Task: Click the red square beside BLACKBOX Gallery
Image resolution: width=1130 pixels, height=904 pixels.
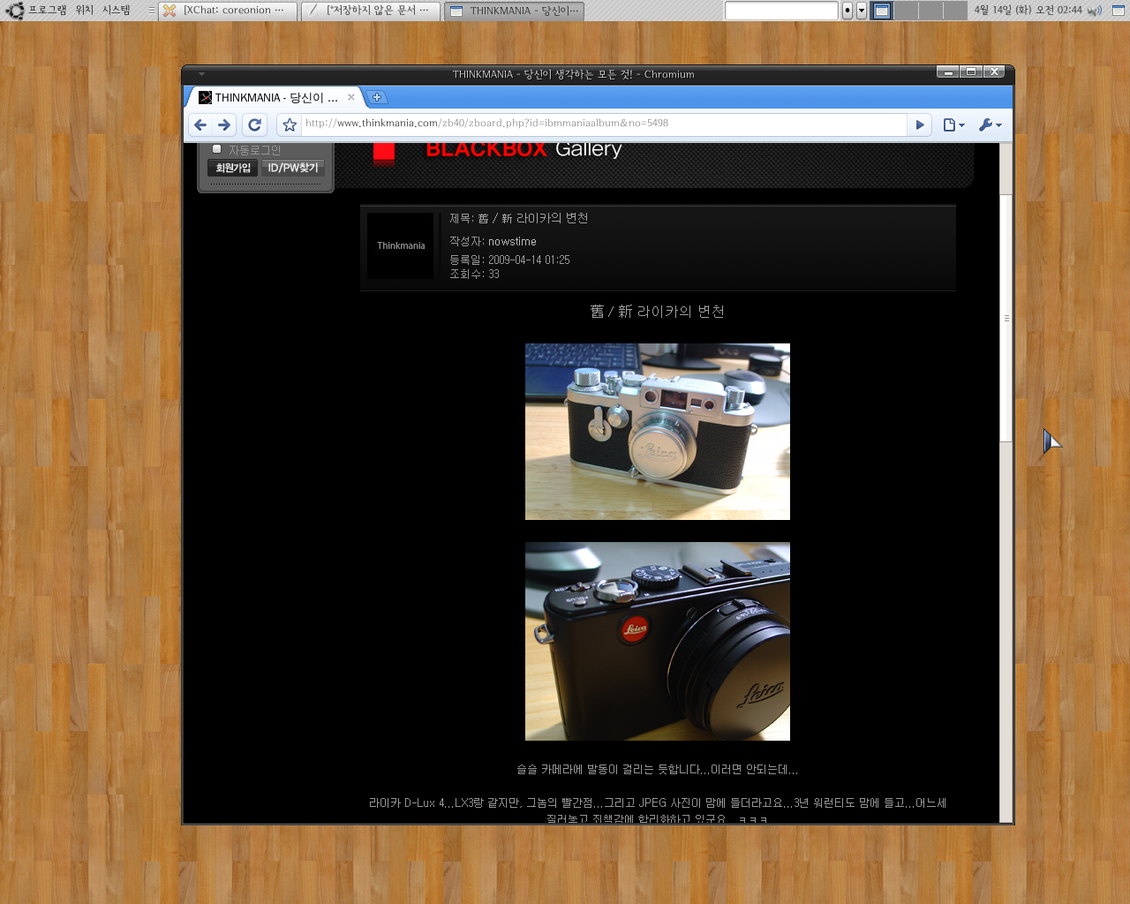Action: [384, 152]
